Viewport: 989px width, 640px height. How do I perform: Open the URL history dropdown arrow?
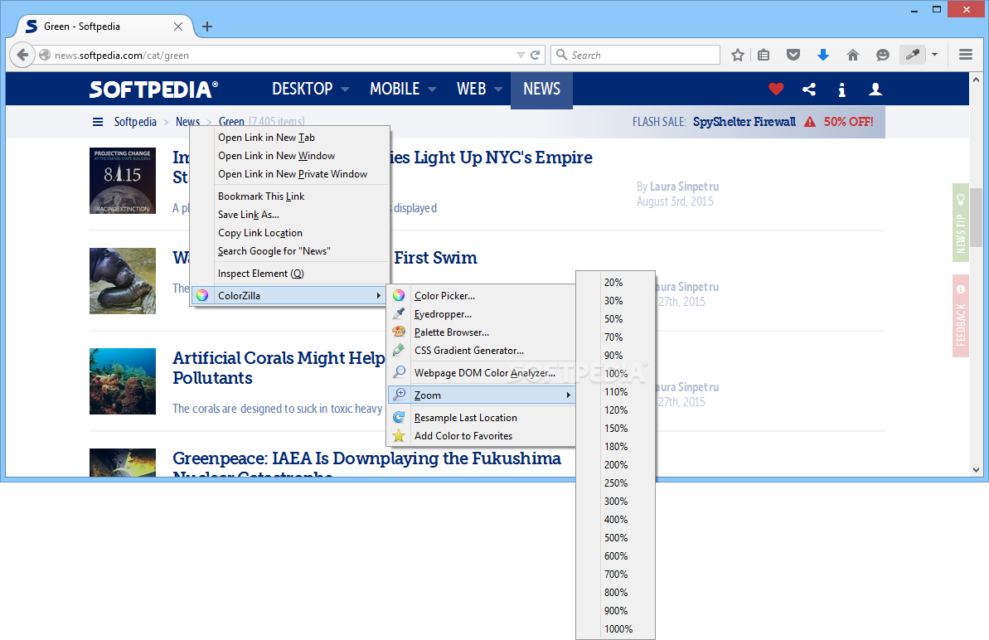[x=521, y=55]
